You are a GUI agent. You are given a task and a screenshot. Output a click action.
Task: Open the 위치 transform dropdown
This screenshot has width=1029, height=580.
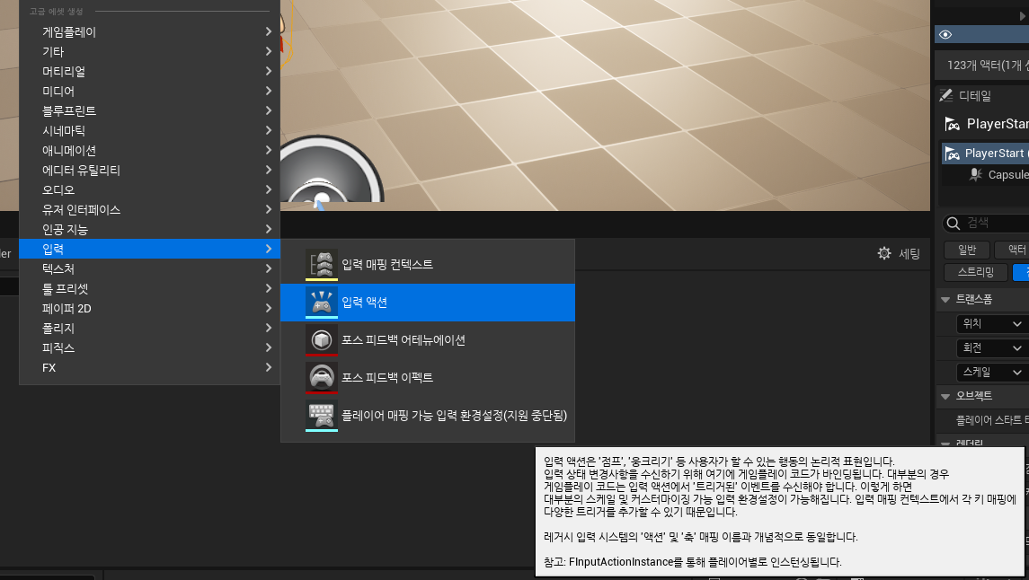coord(992,324)
